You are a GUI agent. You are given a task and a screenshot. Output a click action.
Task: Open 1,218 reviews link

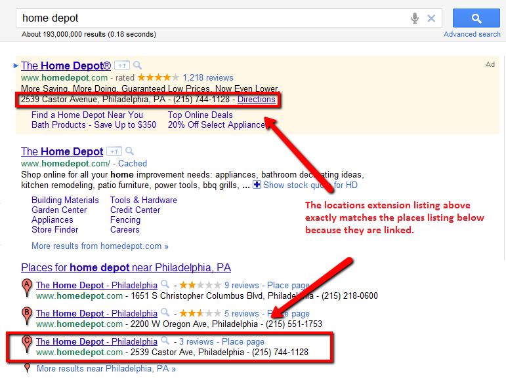208,77
